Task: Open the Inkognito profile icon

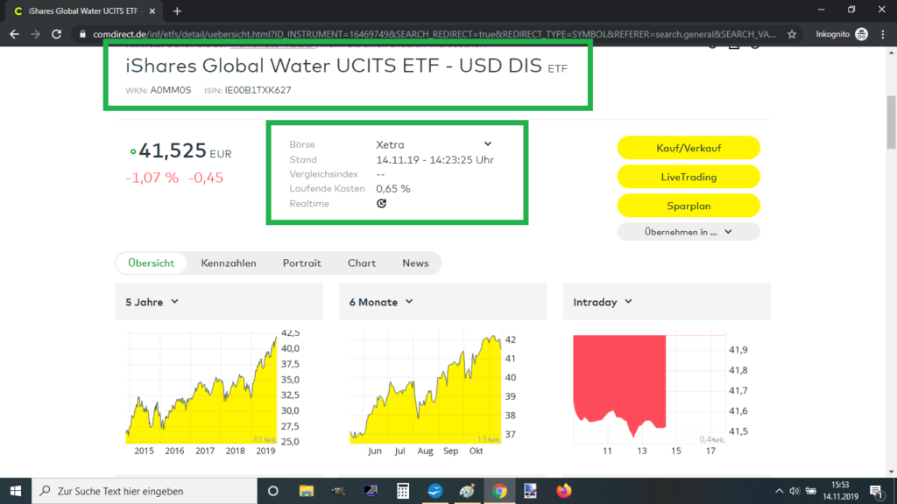Action: [x=862, y=34]
